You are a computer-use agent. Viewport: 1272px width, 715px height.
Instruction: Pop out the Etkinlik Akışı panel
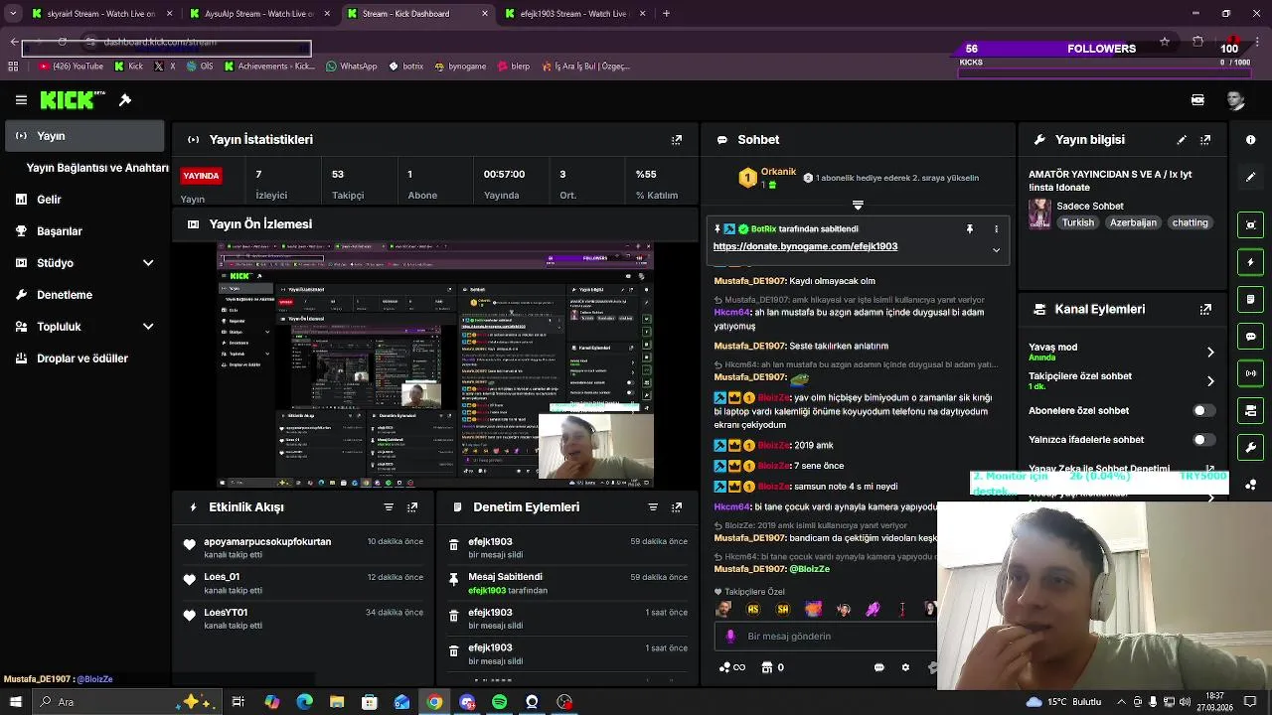[x=412, y=507]
